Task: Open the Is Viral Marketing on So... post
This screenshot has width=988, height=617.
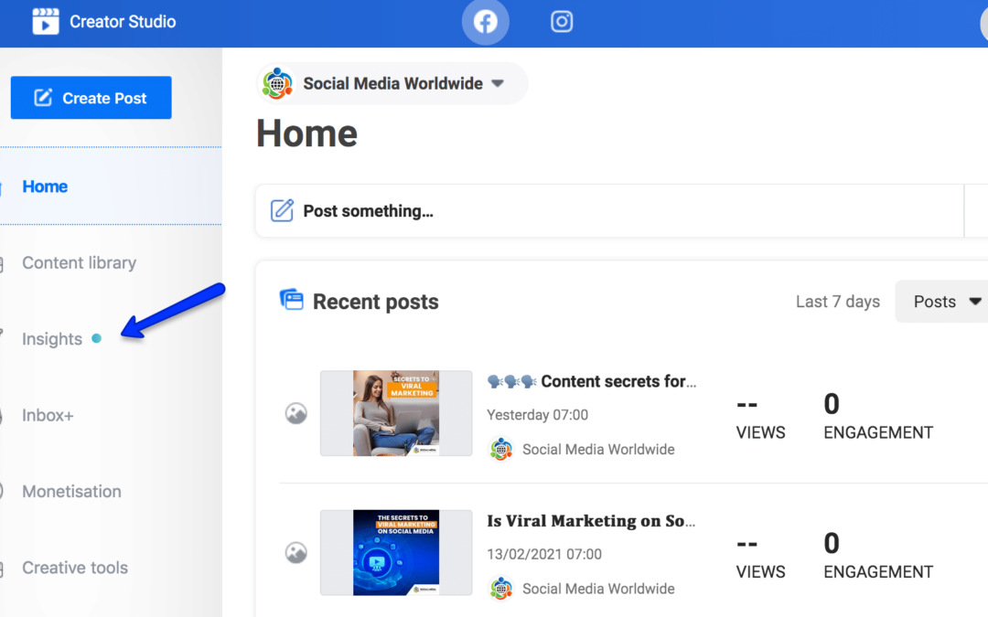Action: pos(591,521)
